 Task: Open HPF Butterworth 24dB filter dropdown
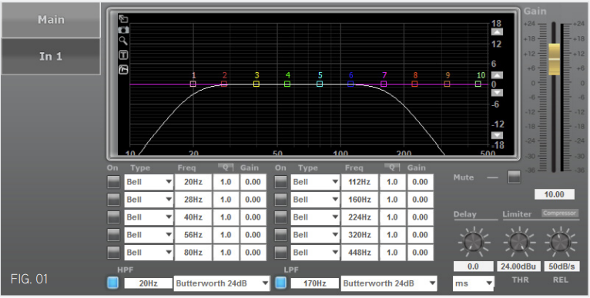tap(222, 283)
